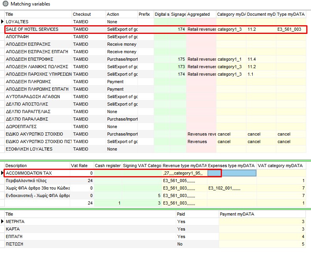This screenshot has height=255, width=311.
Task: Click the Paid column header
Action: [x=197, y=214]
